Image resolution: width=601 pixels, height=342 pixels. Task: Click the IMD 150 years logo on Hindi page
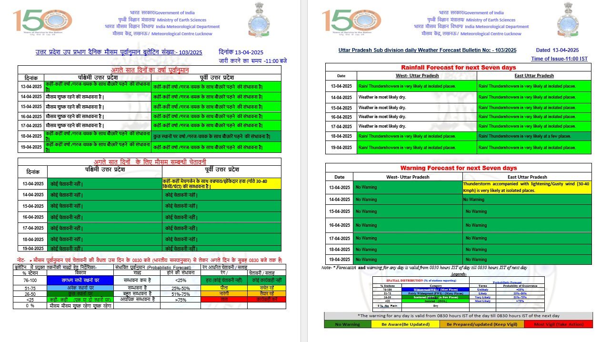point(42,21)
